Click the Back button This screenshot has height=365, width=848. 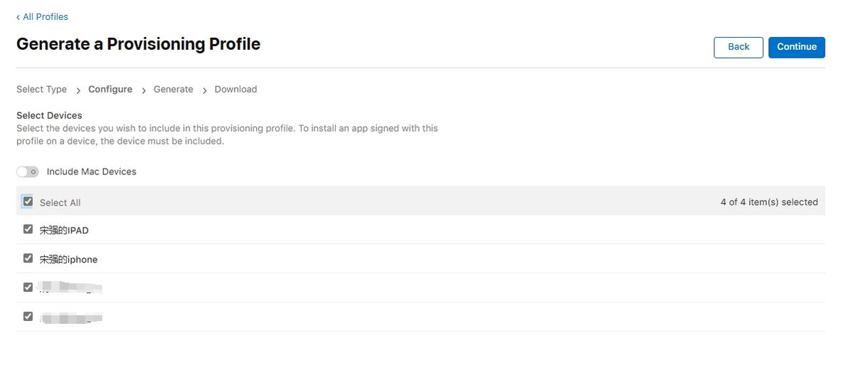738,47
